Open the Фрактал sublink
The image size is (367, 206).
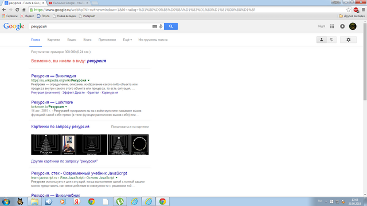tap(93, 93)
